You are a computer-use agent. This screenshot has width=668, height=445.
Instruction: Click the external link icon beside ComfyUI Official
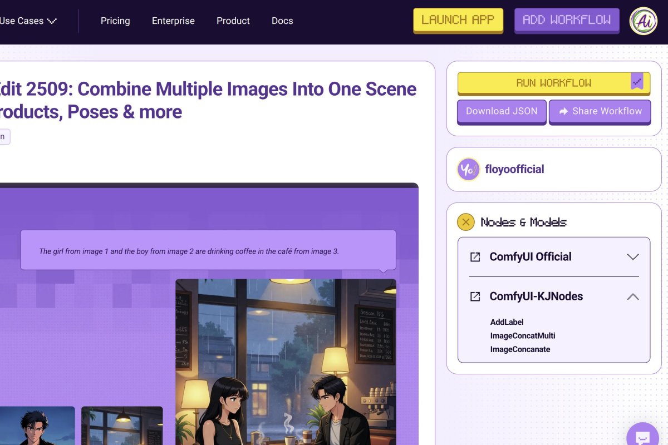coord(475,257)
